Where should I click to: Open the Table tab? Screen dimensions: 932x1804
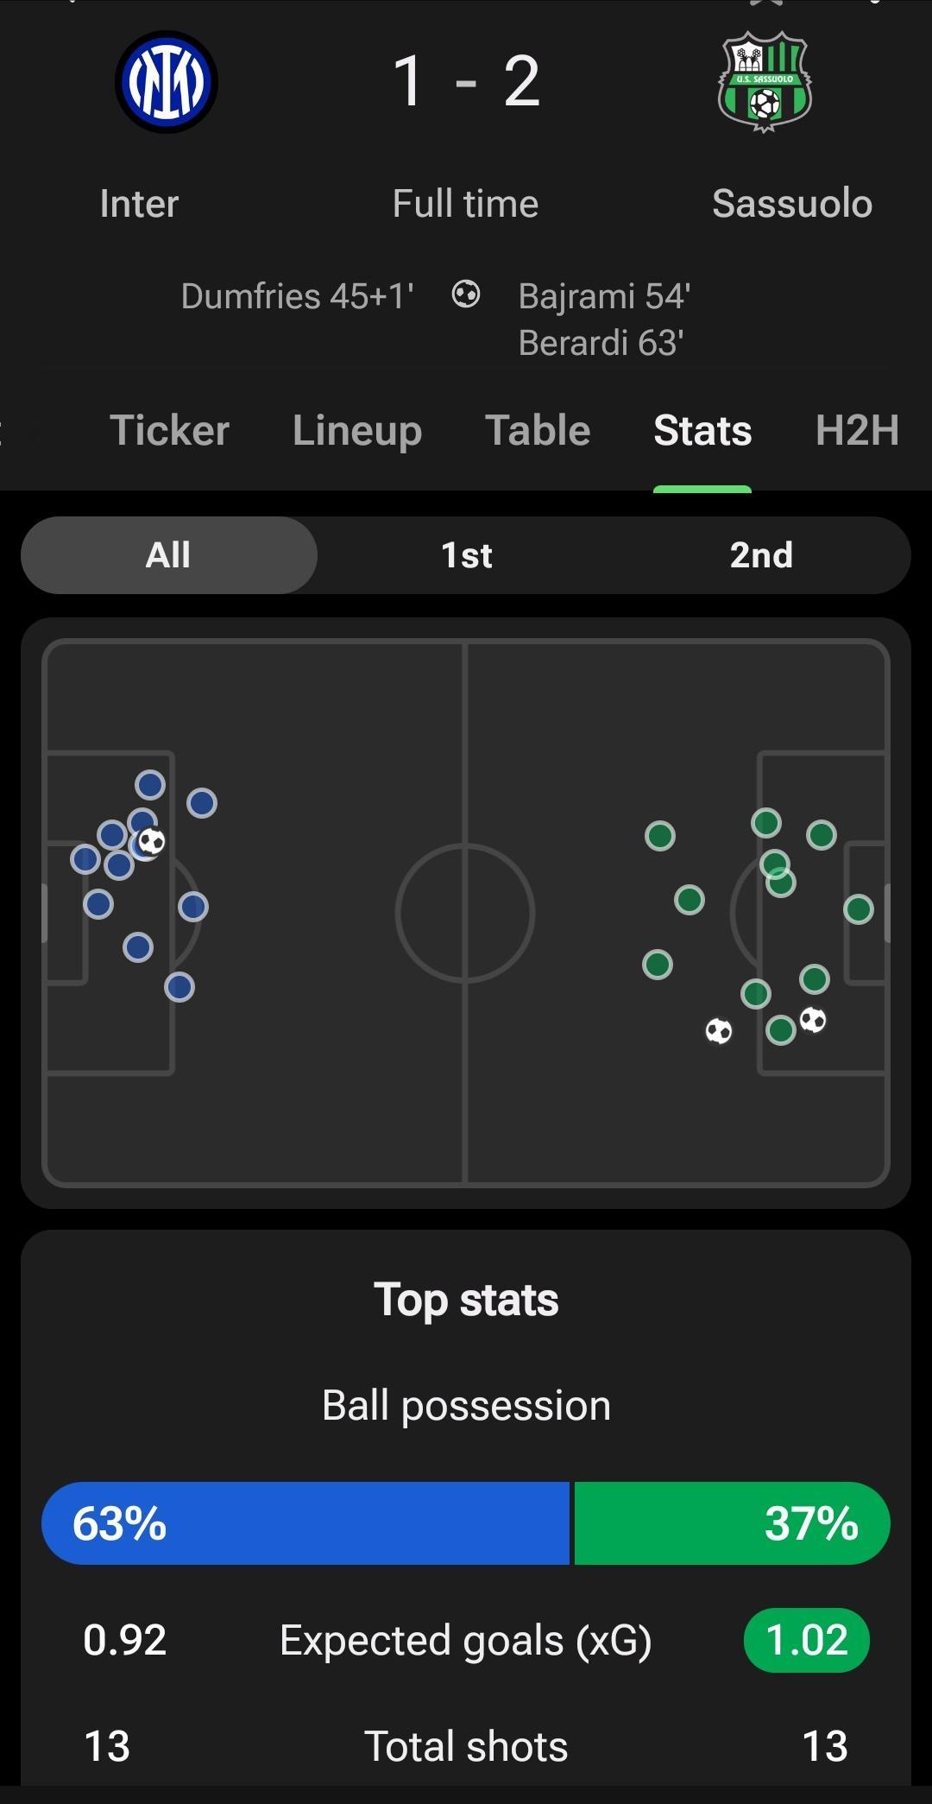click(538, 430)
